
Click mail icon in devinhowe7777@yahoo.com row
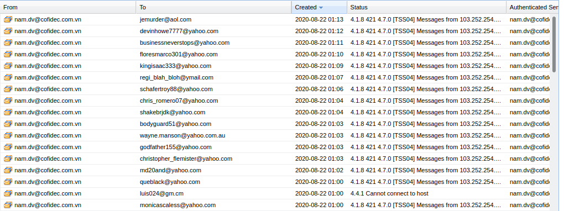[8, 31]
